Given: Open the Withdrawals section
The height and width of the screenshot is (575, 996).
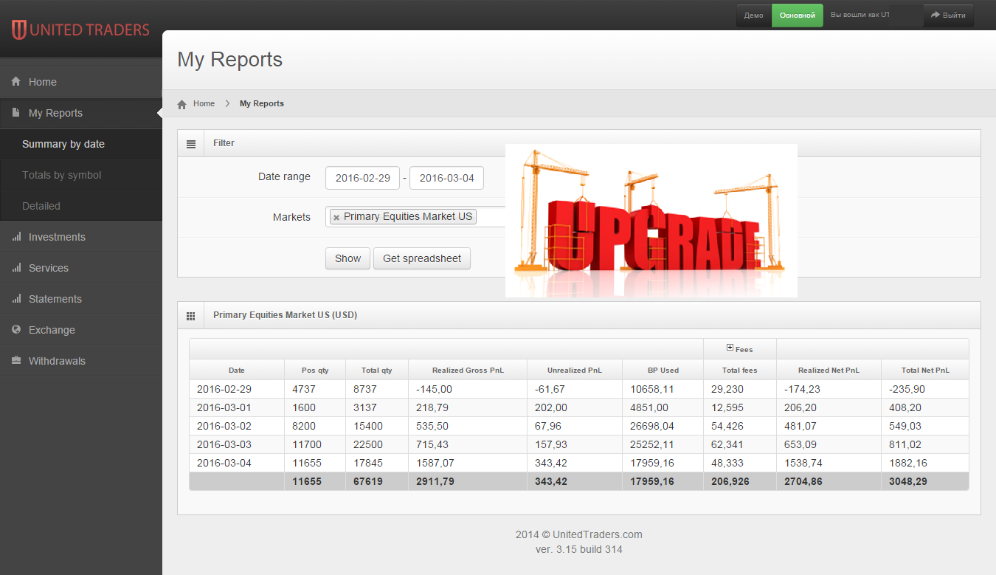Looking at the screenshot, I should pyautogui.click(x=81, y=361).
